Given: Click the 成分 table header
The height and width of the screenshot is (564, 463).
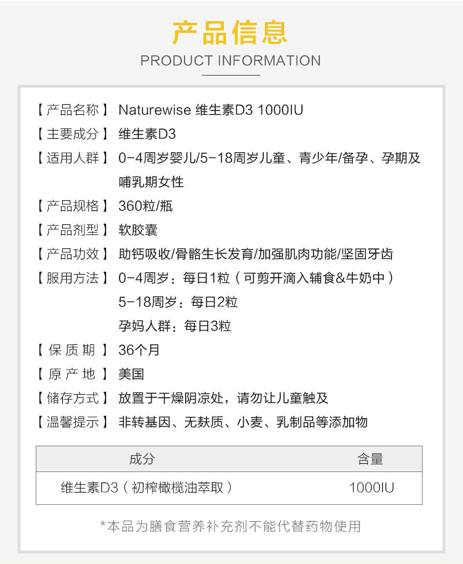Looking at the screenshot, I should point(142,459).
